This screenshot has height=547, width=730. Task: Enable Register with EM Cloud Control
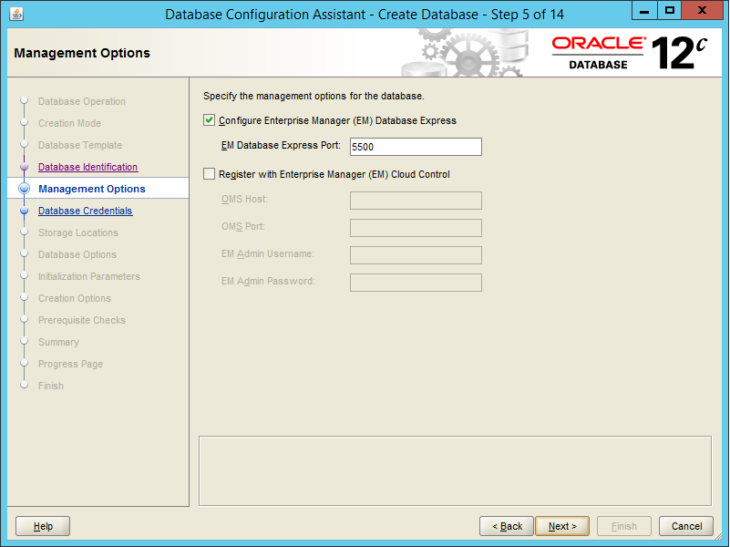click(209, 174)
